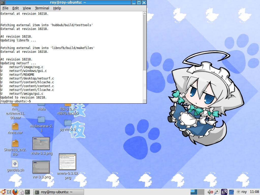The image size is (260, 195).
Task: Select the roy@roy-ubuntu taskbar window button
Action: click(x=59, y=192)
